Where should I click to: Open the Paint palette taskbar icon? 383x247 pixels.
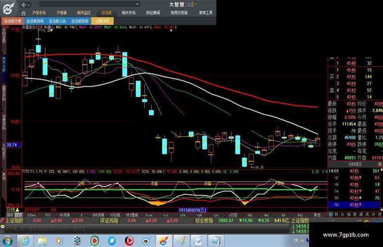click(181, 241)
